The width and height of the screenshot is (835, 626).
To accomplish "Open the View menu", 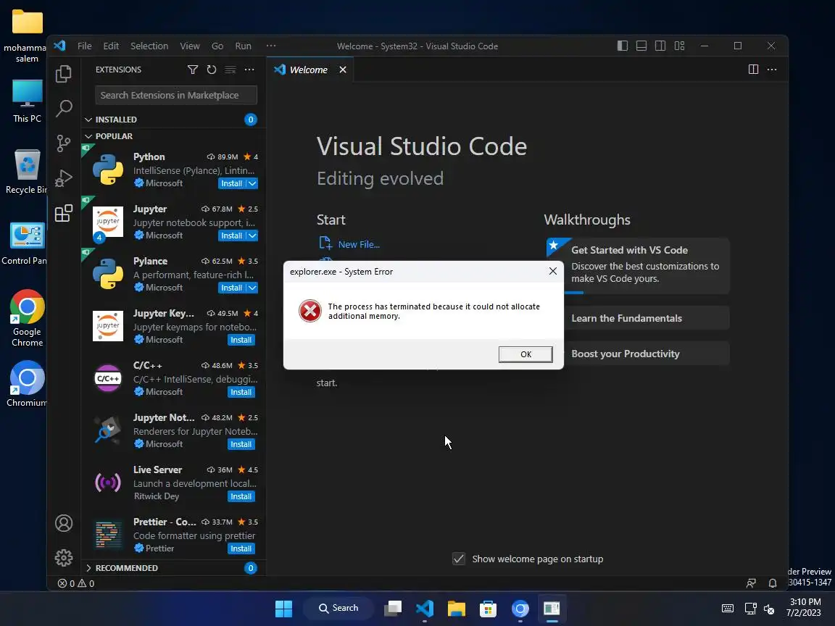I will click(190, 46).
